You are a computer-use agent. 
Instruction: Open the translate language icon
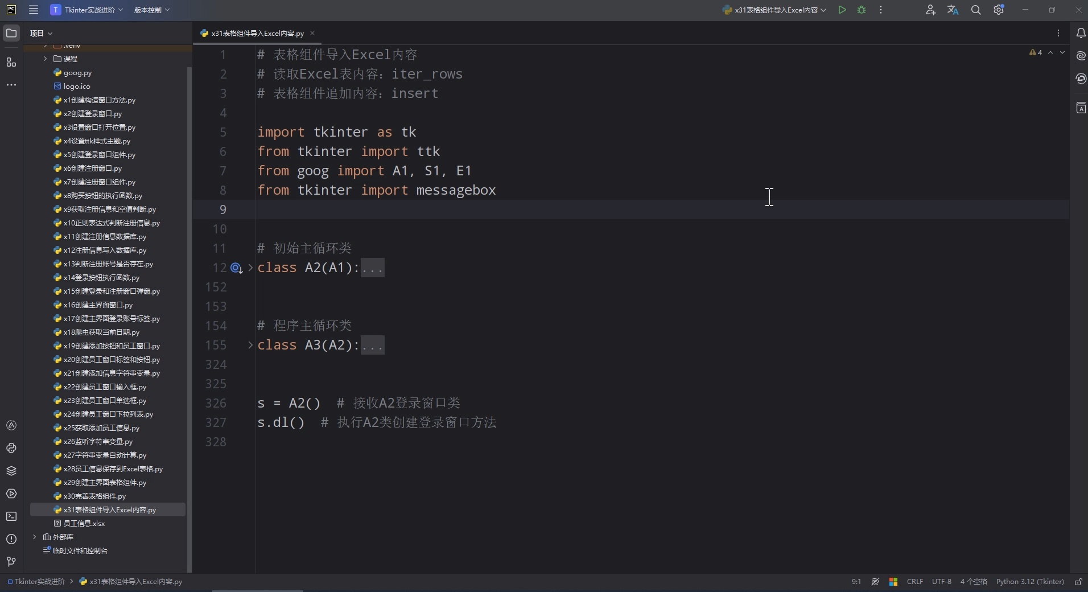[x=953, y=10]
